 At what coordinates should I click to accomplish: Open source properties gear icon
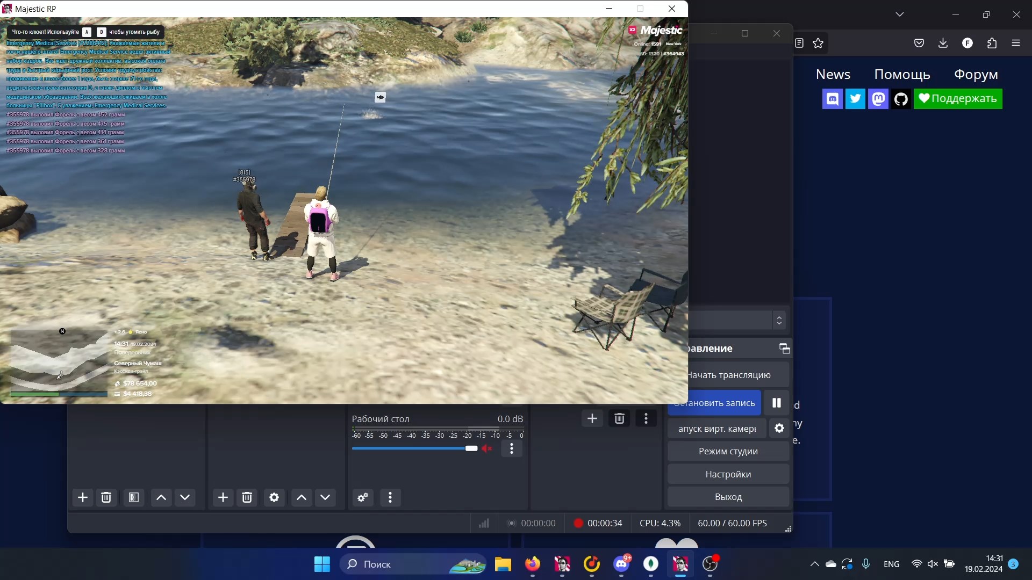coord(274,497)
